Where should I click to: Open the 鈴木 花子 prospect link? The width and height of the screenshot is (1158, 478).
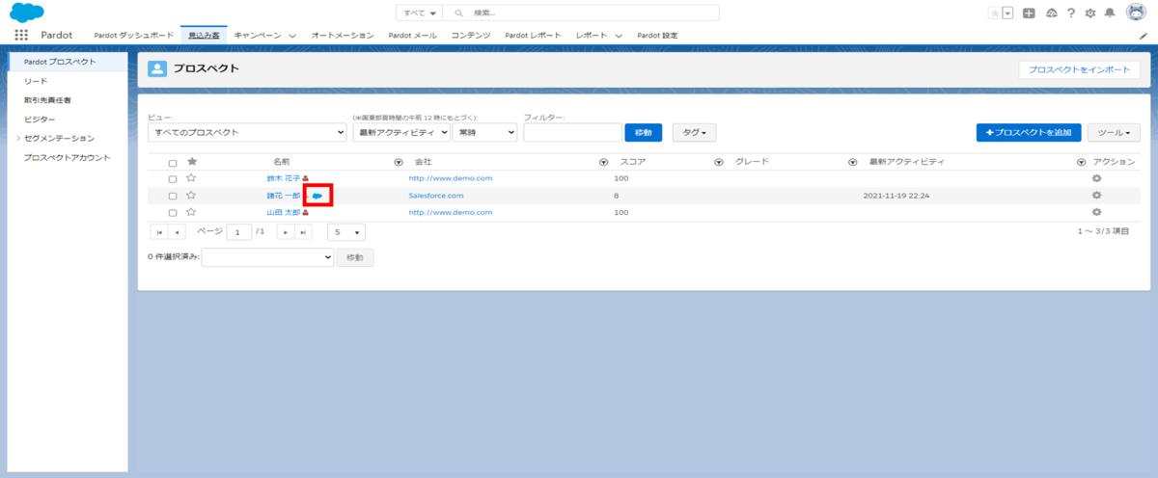[x=284, y=179]
